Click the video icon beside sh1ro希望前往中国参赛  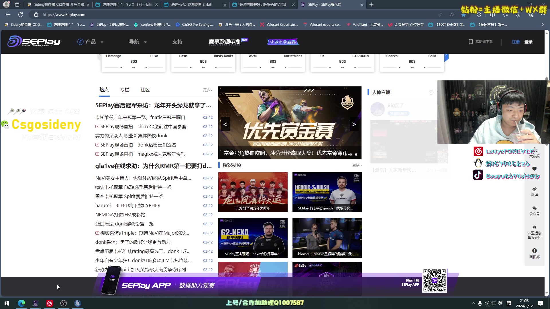(97, 126)
